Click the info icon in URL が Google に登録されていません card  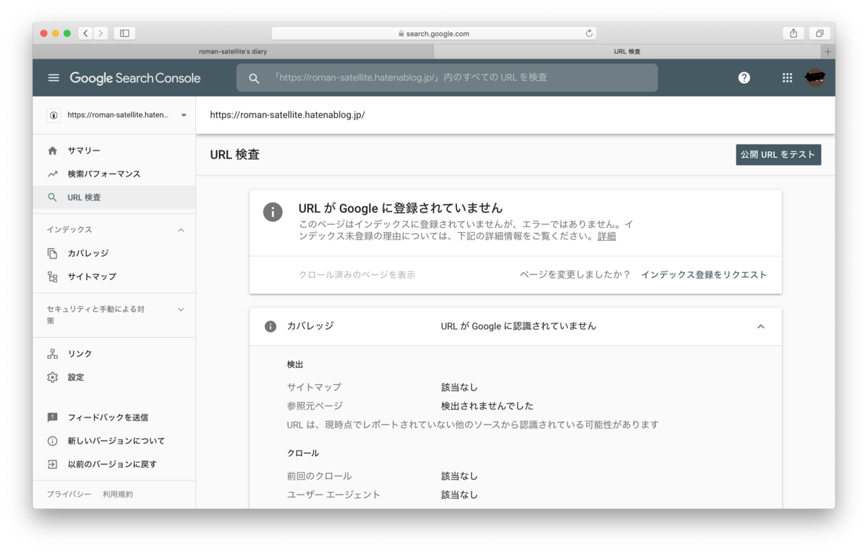(x=273, y=212)
